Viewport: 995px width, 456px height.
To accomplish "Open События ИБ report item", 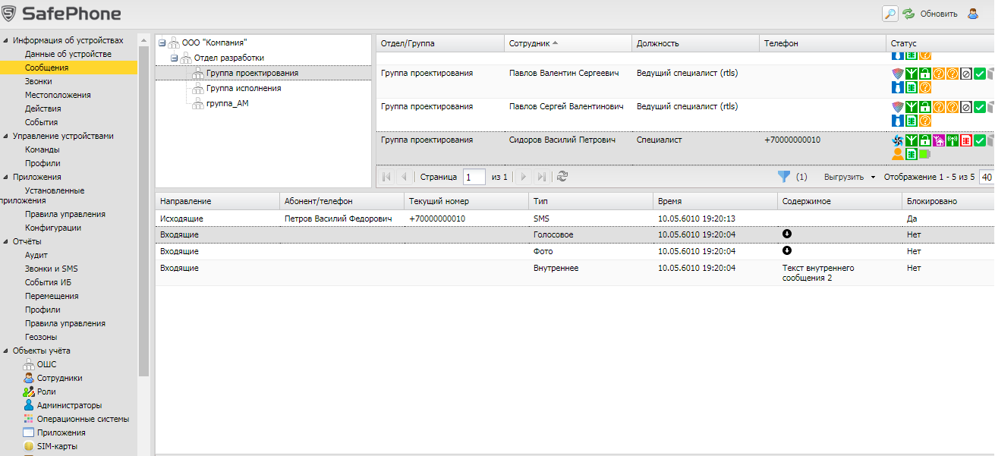I will pos(48,282).
